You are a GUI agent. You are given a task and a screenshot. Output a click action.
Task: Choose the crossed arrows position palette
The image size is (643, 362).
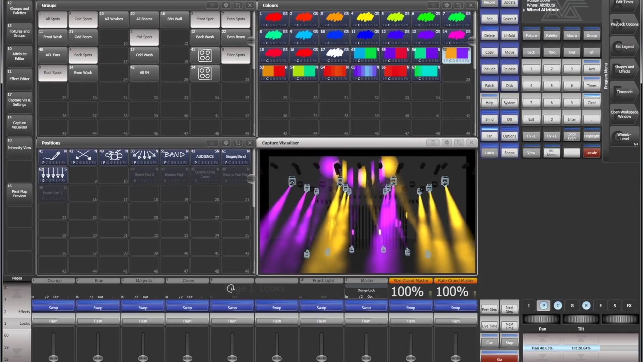pos(83,156)
